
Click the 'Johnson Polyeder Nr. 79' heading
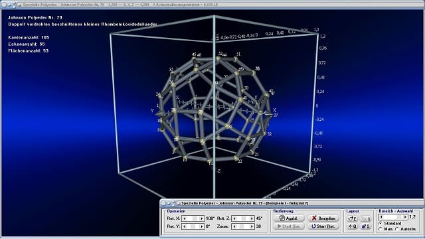coord(35,17)
